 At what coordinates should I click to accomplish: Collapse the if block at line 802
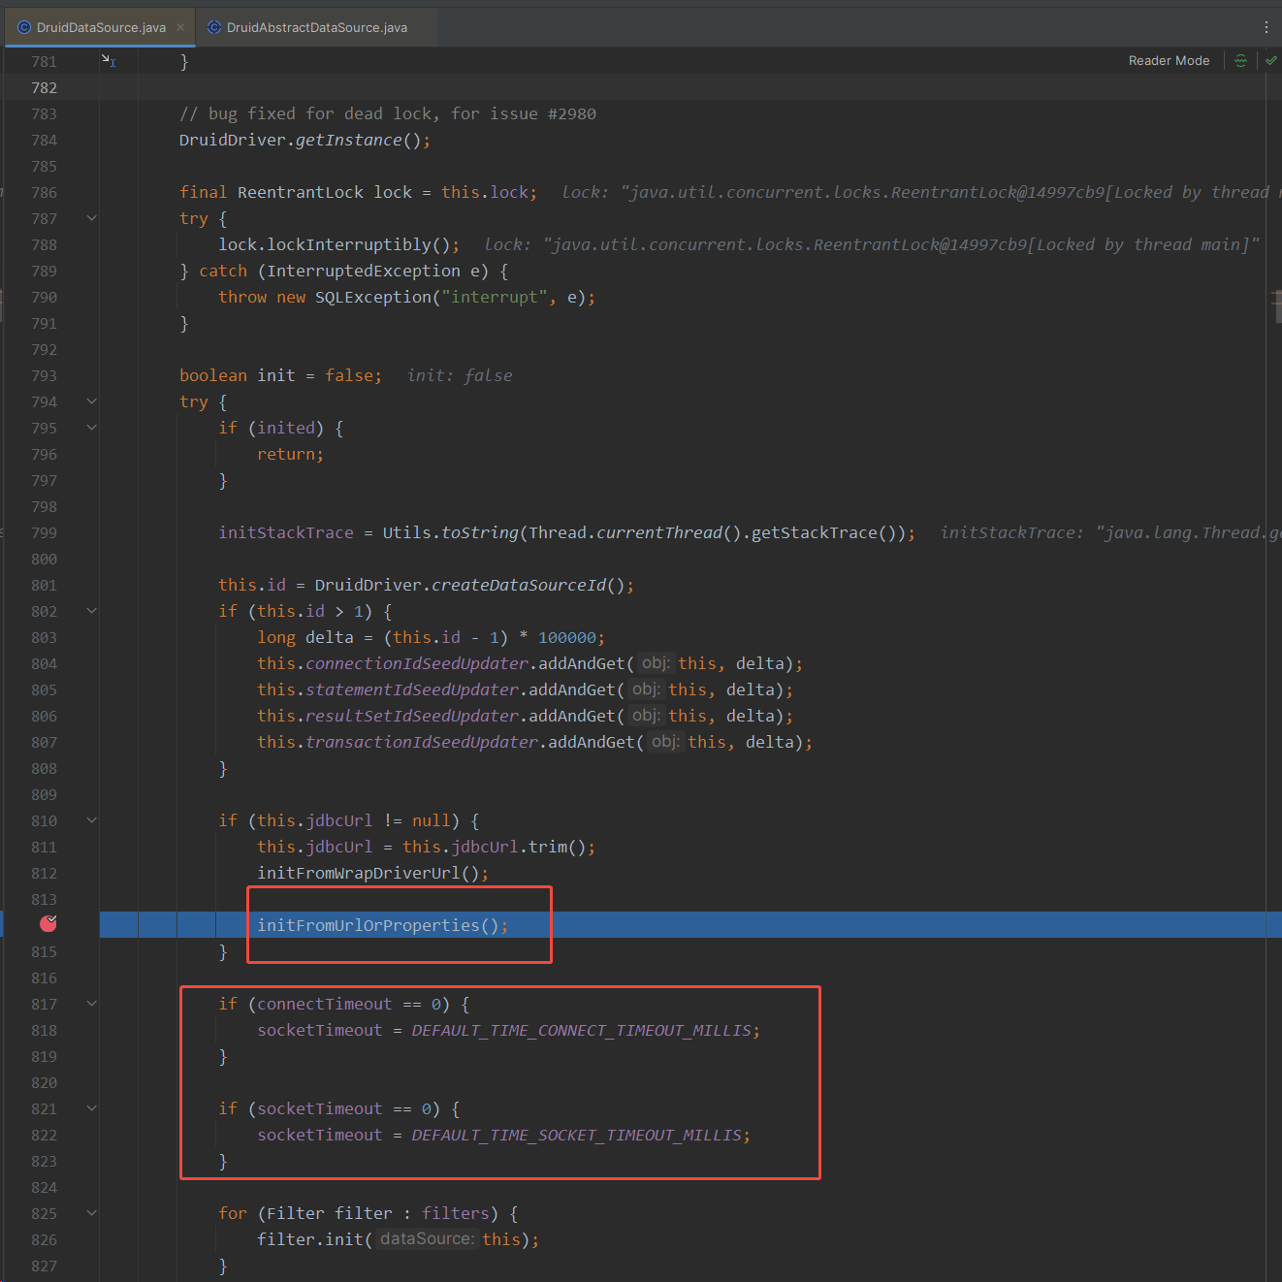(90, 611)
